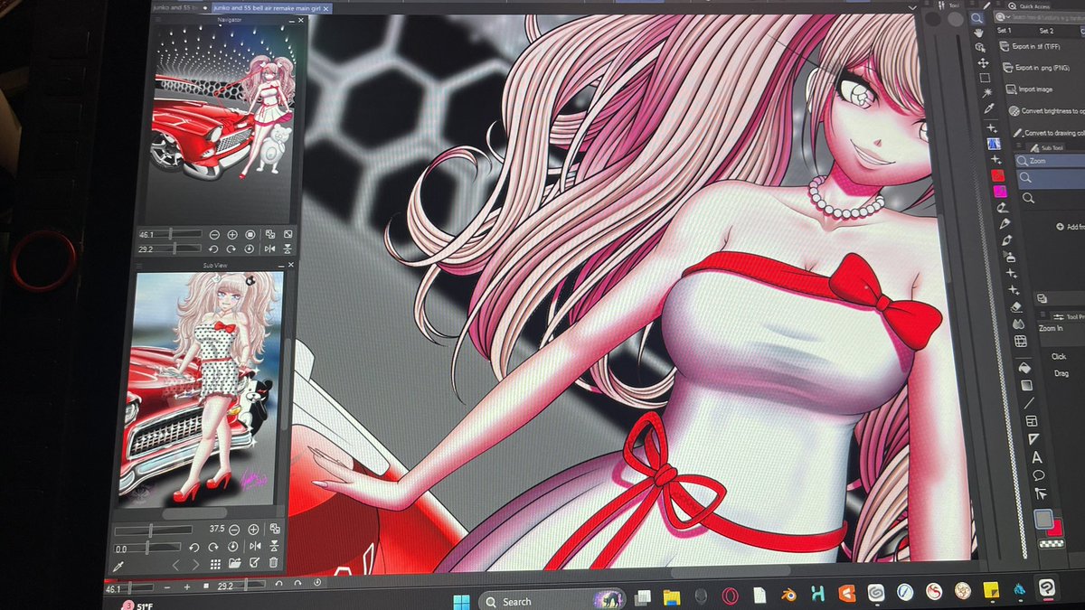The height and width of the screenshot is (610, 1085).
Task: Click the trash delete icon in Sub View
Action: 273,562
